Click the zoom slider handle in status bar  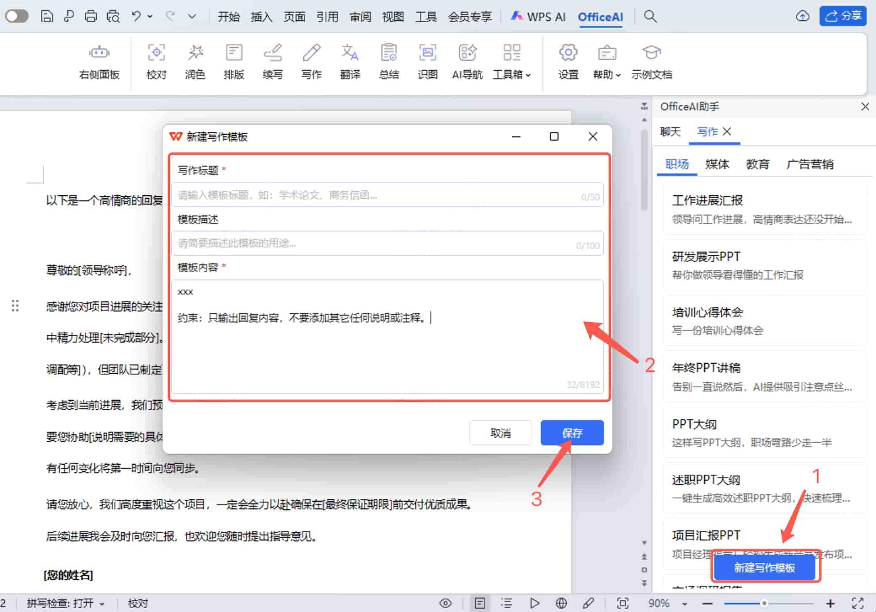point(764,603)
